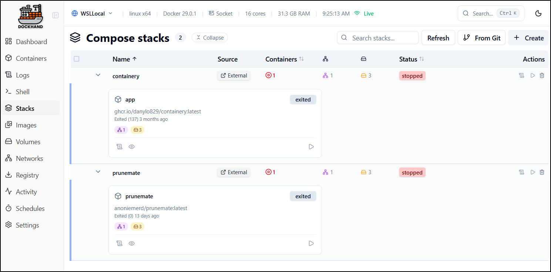Collapse the prunemate stack row chevron
This screenshot has width=551, height=272.
(x=98, y=172)
